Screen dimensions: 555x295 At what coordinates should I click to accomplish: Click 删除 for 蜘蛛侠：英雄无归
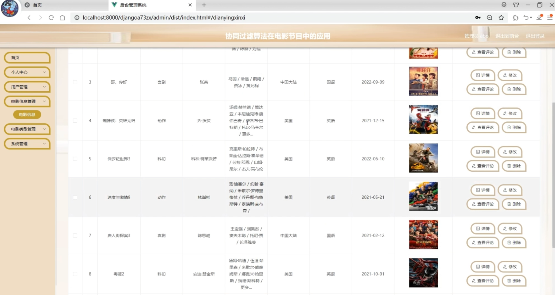click(x=514, y=127)
